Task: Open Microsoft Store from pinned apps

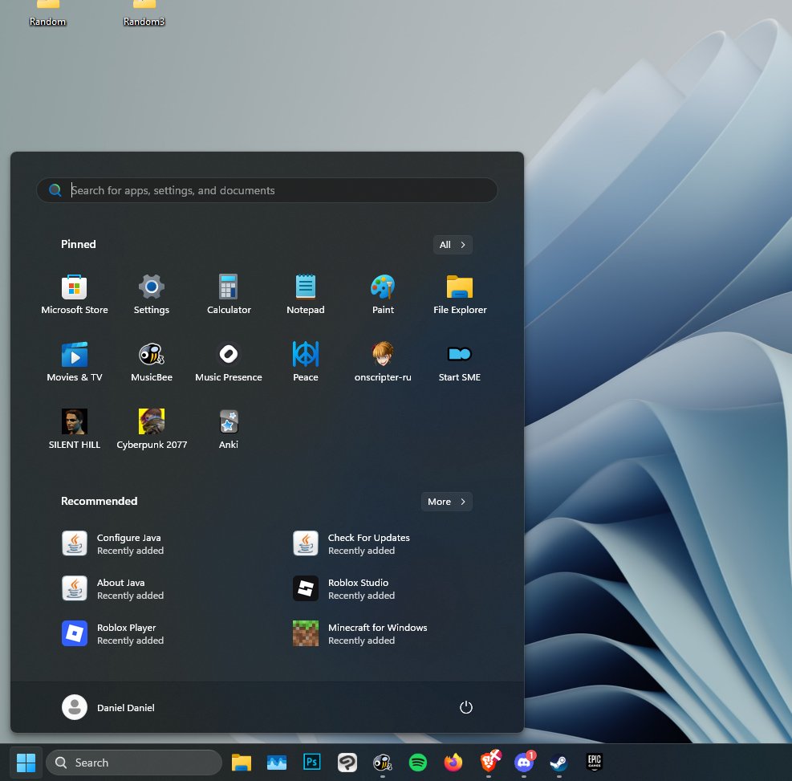Action: tap(75, 295)
